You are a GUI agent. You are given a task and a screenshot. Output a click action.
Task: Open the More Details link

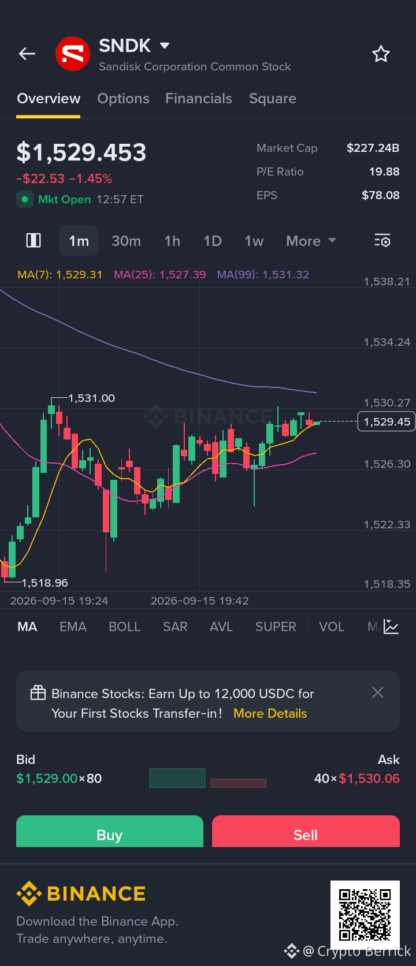pyautogui.click(x=270, y=713)
